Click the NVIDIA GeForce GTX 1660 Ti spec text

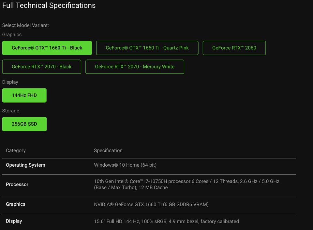coord(151,204)
